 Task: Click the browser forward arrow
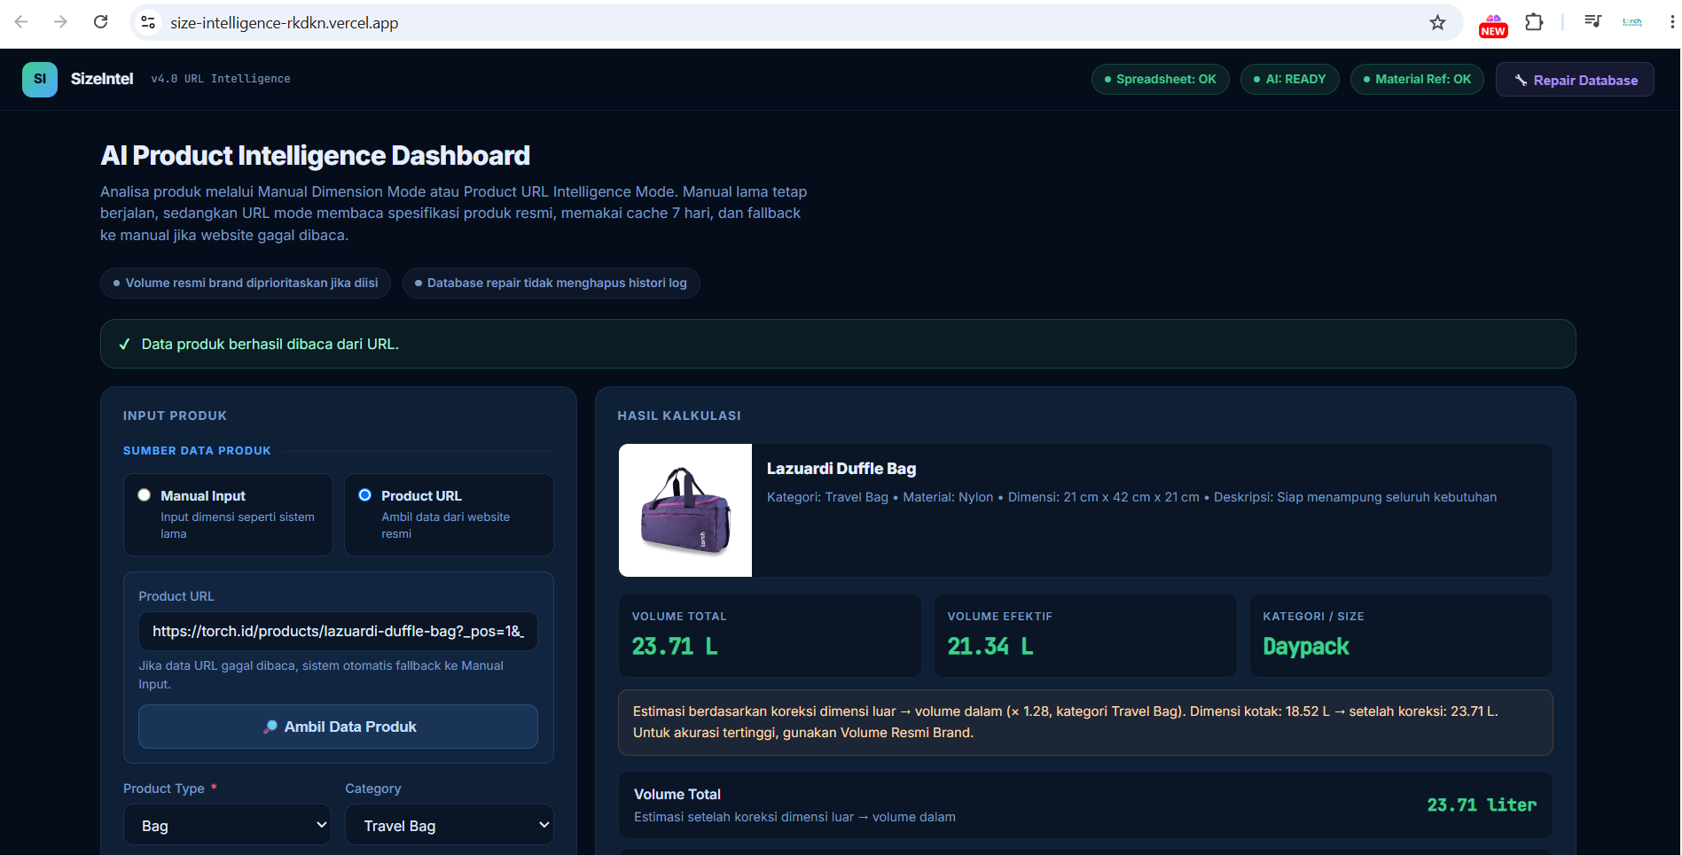(x=60, y=22)
